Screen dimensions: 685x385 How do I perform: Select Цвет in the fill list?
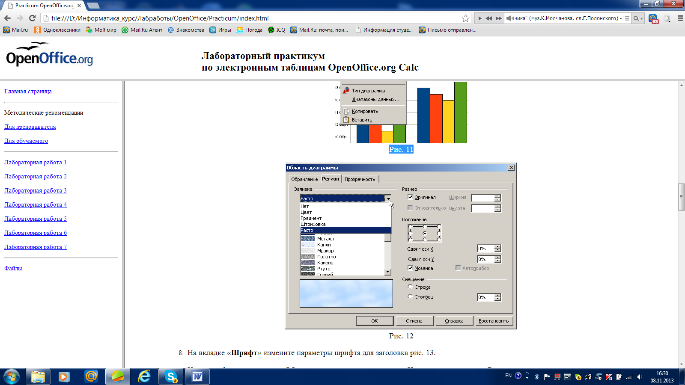point(345,212)
